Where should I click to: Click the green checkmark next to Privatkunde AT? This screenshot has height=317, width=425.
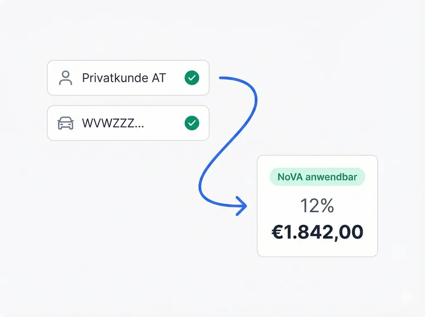[192, 78]
